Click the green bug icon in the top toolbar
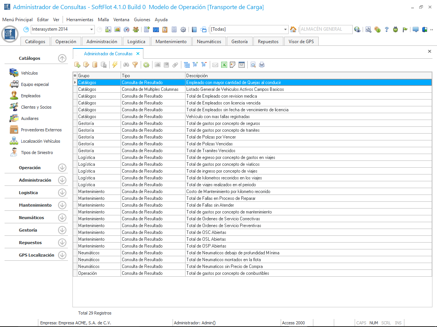This screenshot has height=327, width=437. tap(395, 30)
